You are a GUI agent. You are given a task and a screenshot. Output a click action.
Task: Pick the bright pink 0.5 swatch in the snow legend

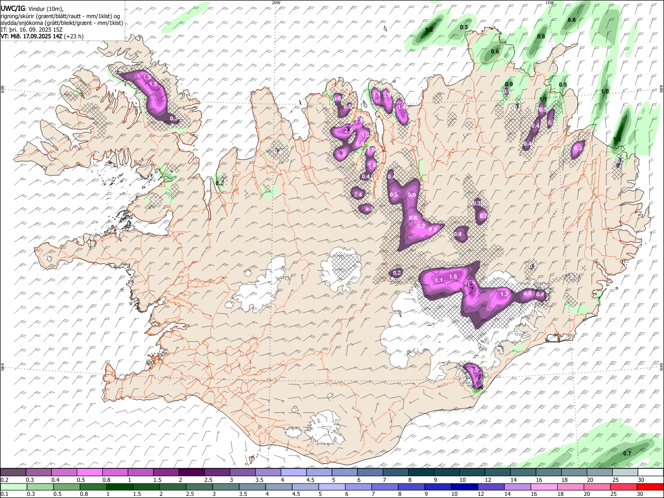89,473
